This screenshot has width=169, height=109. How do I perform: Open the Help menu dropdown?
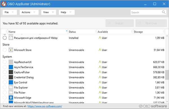pyautogui.click(x=66, y=12)
